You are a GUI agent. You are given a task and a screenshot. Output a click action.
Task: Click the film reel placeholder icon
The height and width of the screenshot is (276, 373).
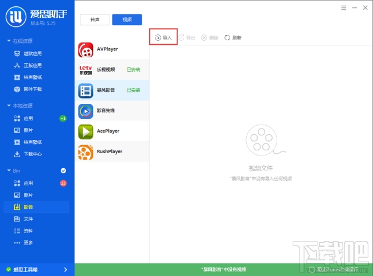(x=265, y=140)
